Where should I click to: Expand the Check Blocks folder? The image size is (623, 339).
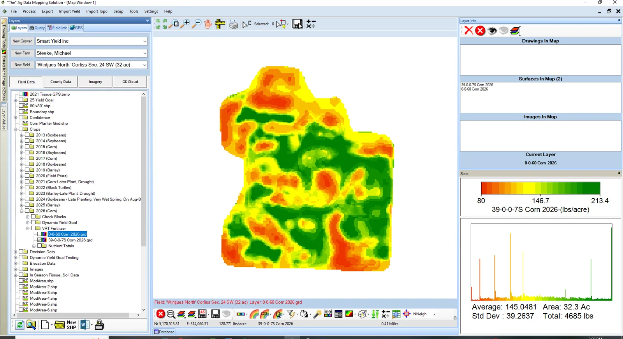coord(28,217)
